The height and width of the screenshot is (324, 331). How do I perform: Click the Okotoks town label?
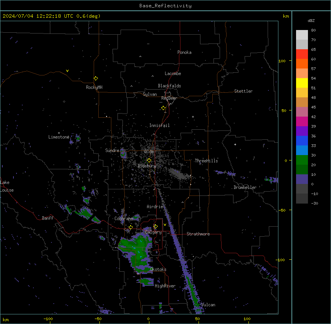click(x=158, y=269)
